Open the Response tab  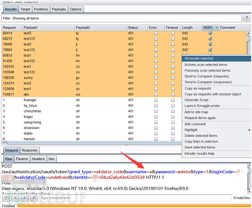pyautogui.click(x=29, y=151)
